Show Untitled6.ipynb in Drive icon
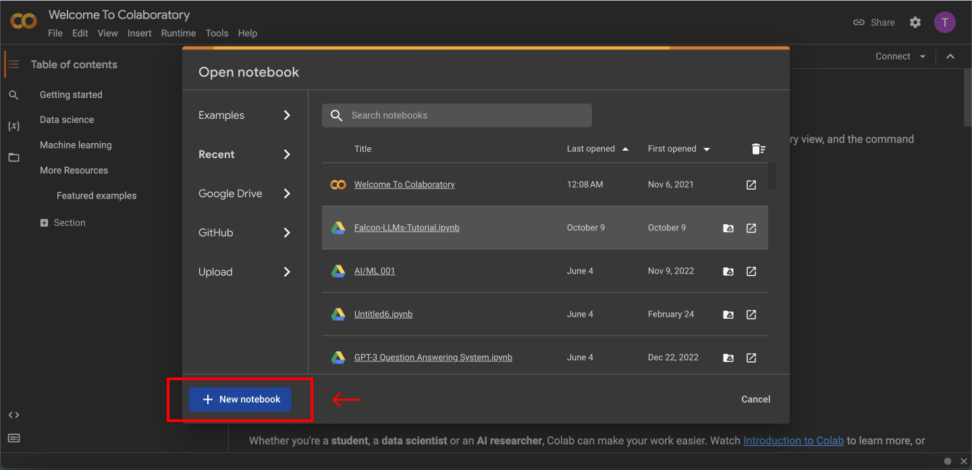Viewport: 972px width, 470px height. point(728,315)
